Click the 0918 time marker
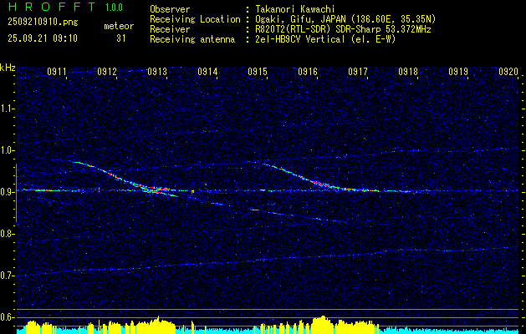 coord(408,71)
